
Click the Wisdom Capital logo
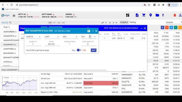click(x=5, y=15)
